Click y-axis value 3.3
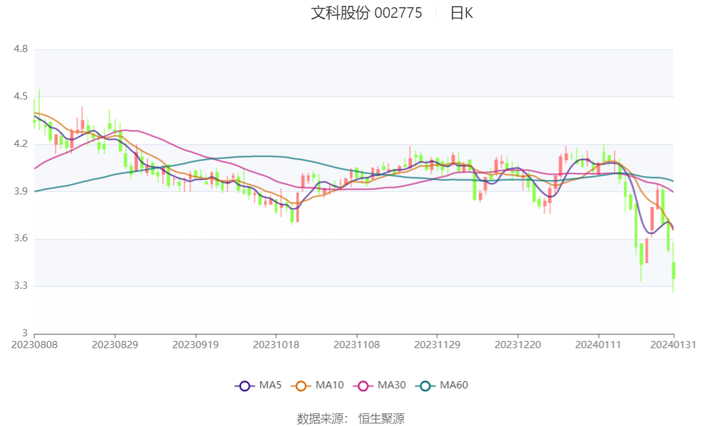Viewport: 701px width, 426px height. [20, 286]
